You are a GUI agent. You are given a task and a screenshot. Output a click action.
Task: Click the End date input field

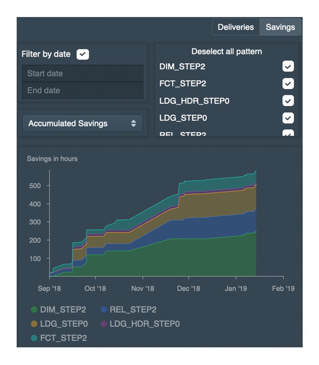[82, 91]
